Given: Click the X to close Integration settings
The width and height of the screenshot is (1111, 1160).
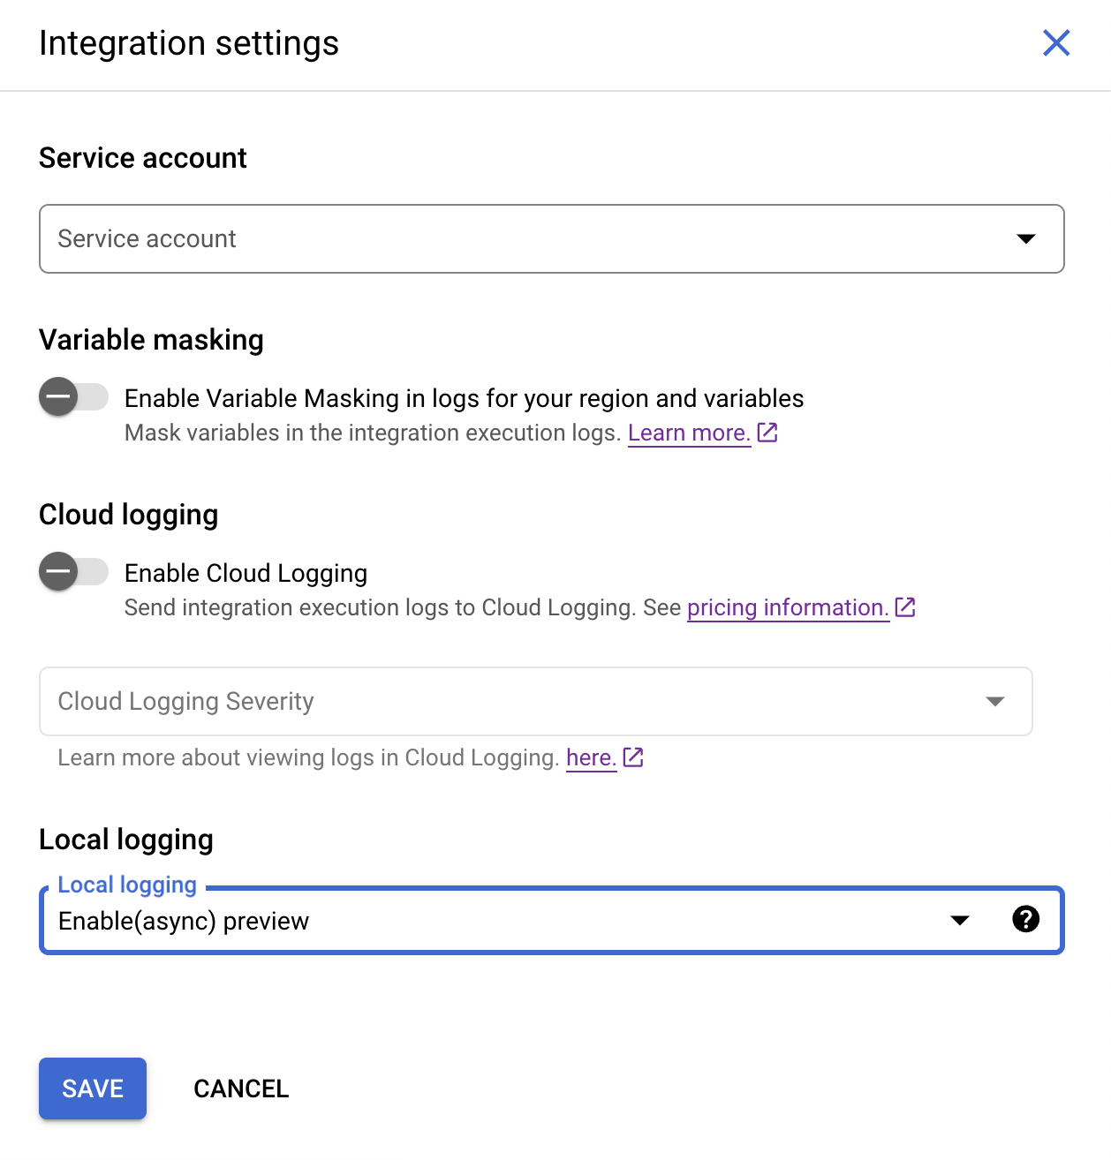Looking at the screenshot, I should (1055, 43).
